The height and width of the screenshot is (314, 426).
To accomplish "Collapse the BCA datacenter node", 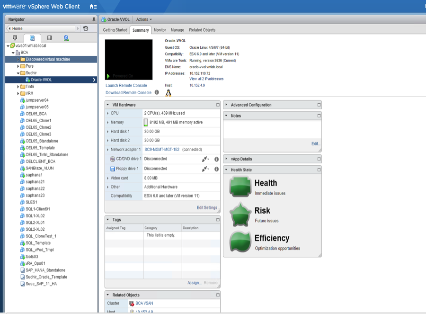I will pos(13,53).
